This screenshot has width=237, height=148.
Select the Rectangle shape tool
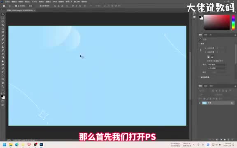(x=3, y=79)
